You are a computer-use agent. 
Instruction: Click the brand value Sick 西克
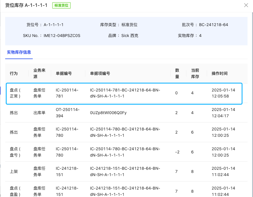(130, 36)
